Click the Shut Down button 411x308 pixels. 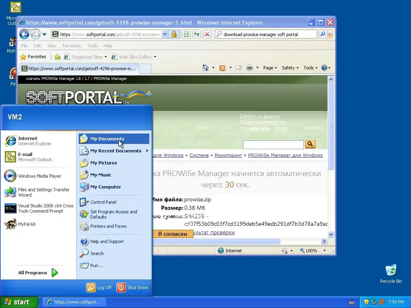pyautogui.click(x=132, y=288)
